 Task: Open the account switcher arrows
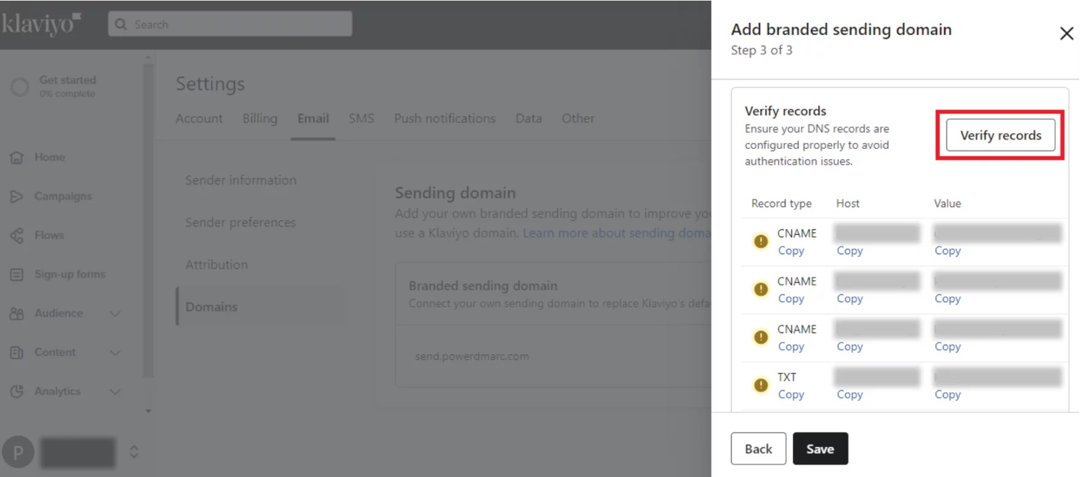pos(134,452)
